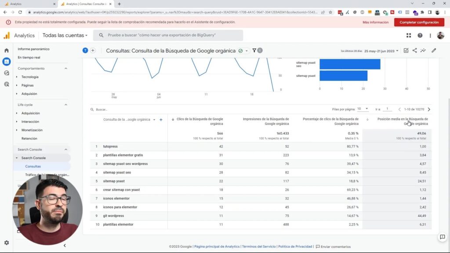This screenshot has width=450, height=253.
Task: Open the report status dropdown arrow
Action: pyautogui.click(x=247, y=51)
